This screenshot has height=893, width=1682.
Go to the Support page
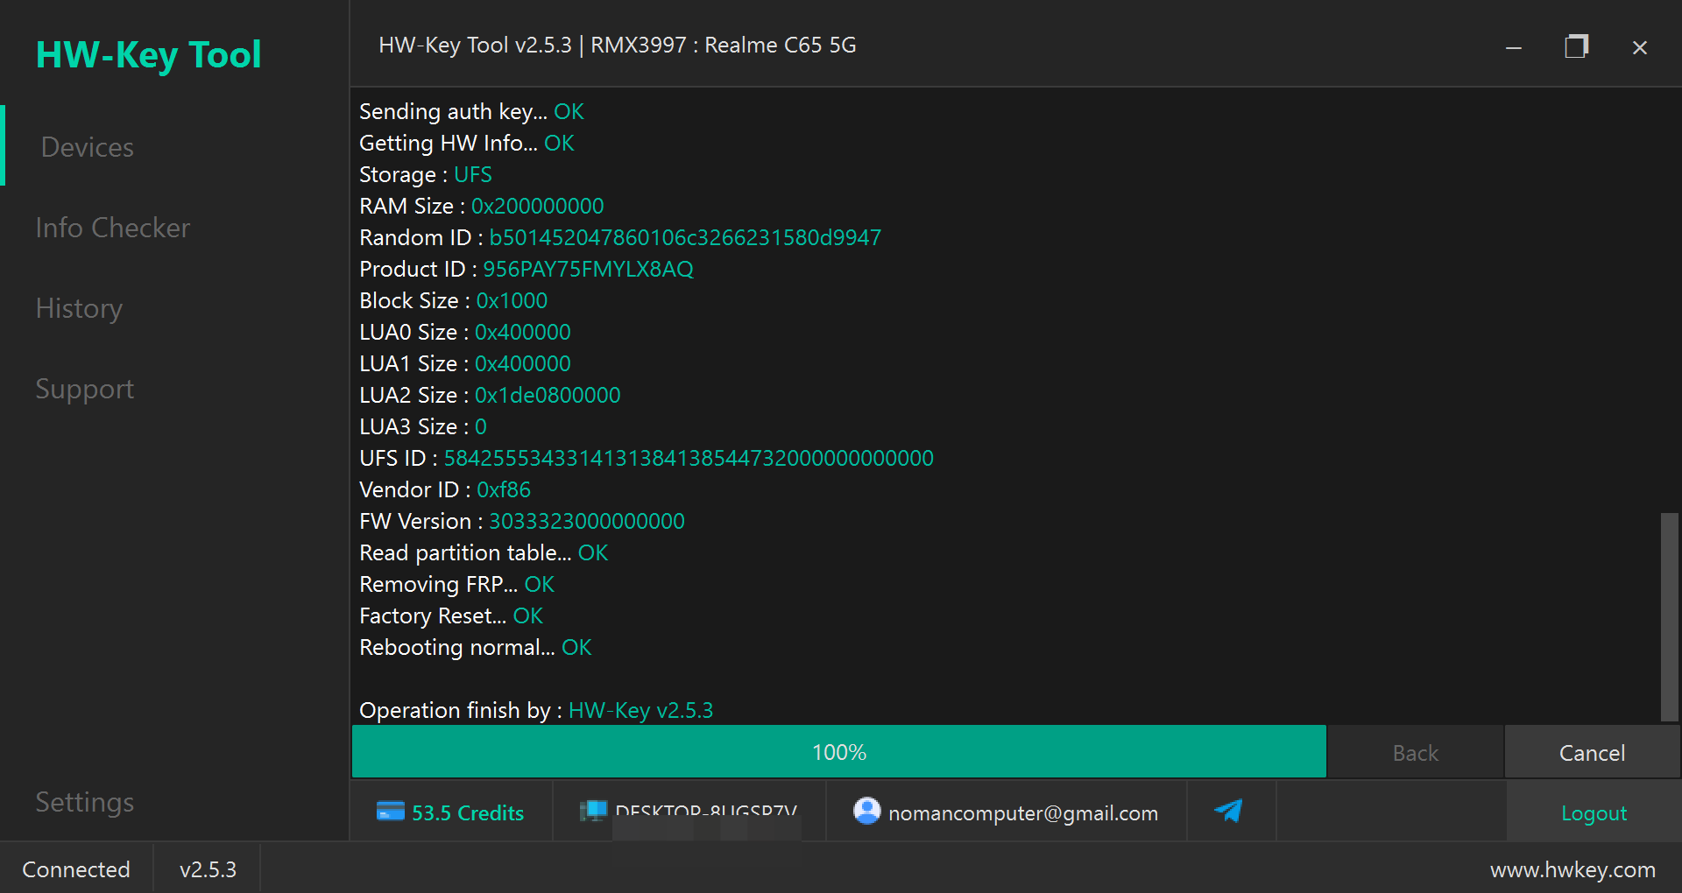point(84,389)
